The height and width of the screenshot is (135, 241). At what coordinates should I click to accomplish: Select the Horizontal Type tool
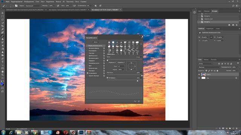pos(3,61)
